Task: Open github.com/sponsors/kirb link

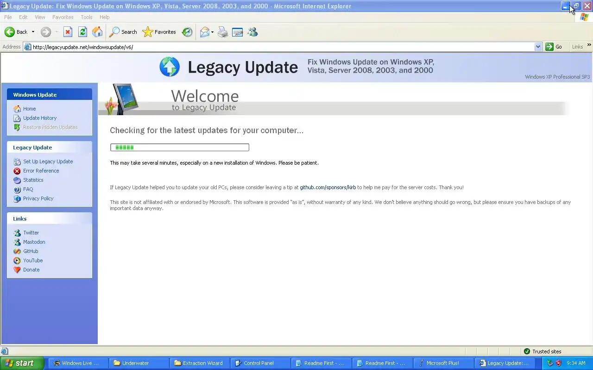Action: point(328,187)
